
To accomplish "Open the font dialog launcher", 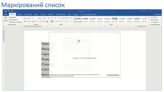I will (x=49, y=25).
